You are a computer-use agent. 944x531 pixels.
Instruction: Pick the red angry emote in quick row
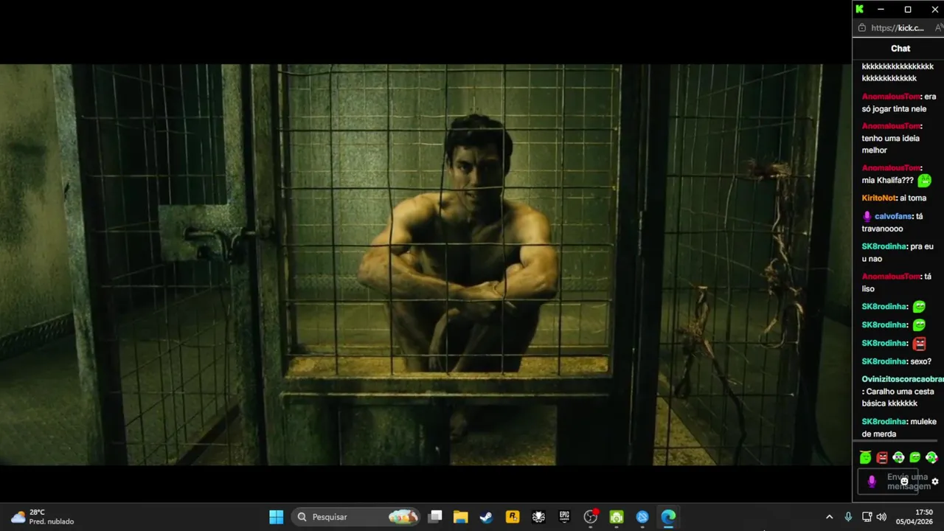882,458
